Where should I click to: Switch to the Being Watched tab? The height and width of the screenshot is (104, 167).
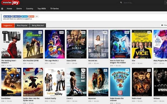38,25
